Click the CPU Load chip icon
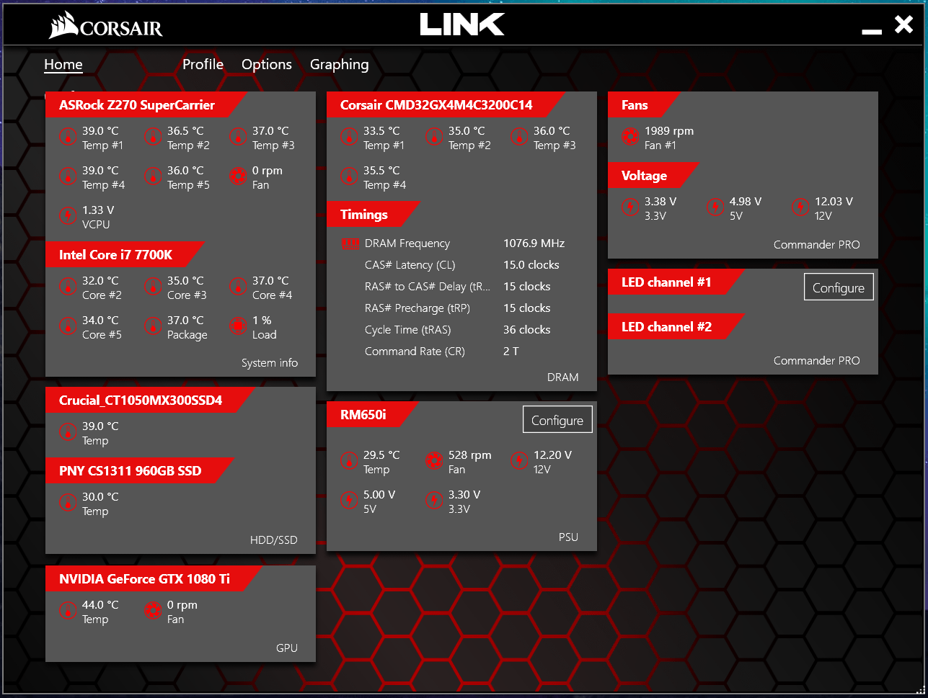928x698 pixels. click(238, 326)
